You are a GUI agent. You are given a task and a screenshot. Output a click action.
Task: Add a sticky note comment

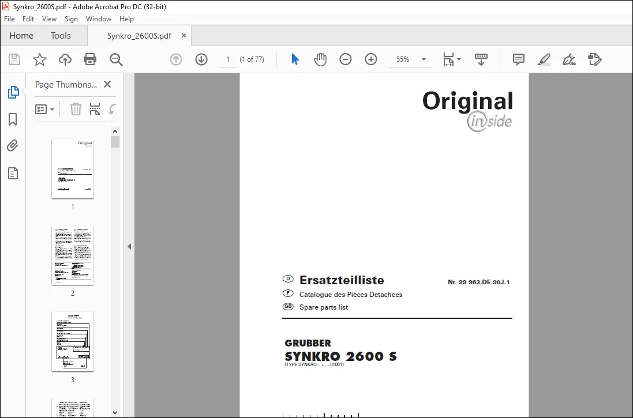(518, 59)
